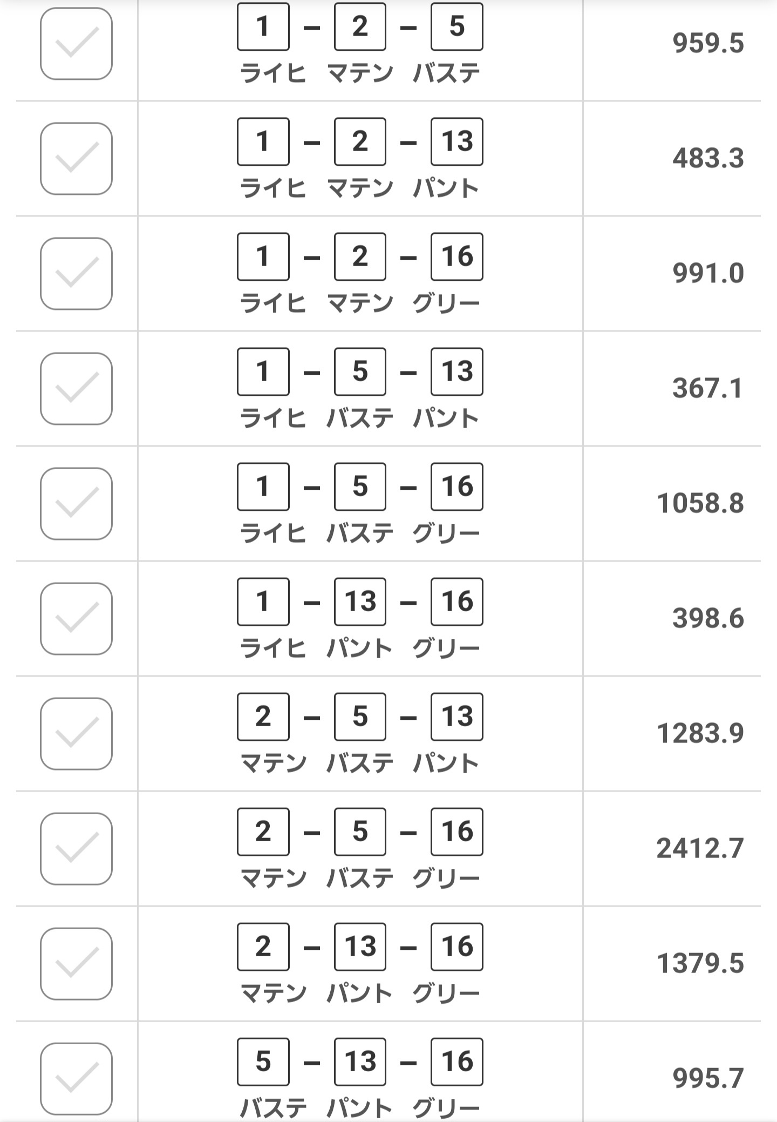Click the 2412.7 odds value
The image size is (777, 1122).
pos(700,848)
